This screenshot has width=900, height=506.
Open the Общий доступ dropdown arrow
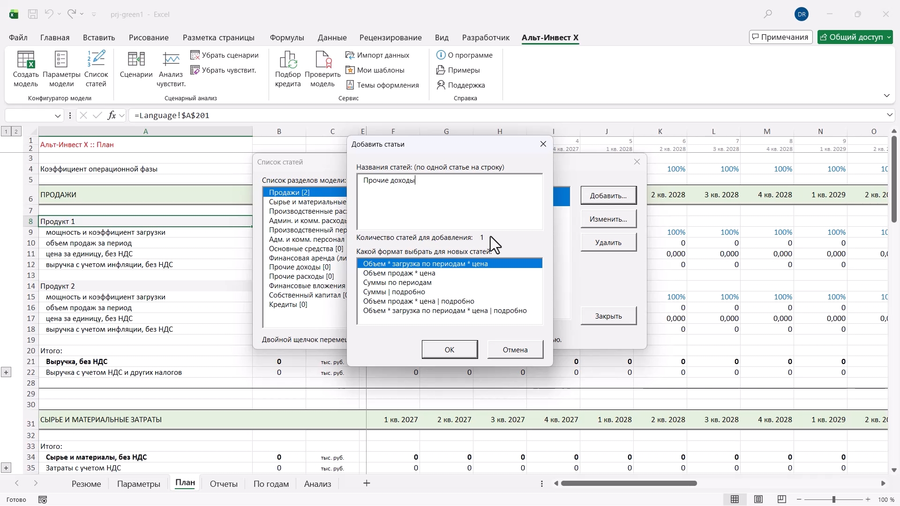[889, 37]
